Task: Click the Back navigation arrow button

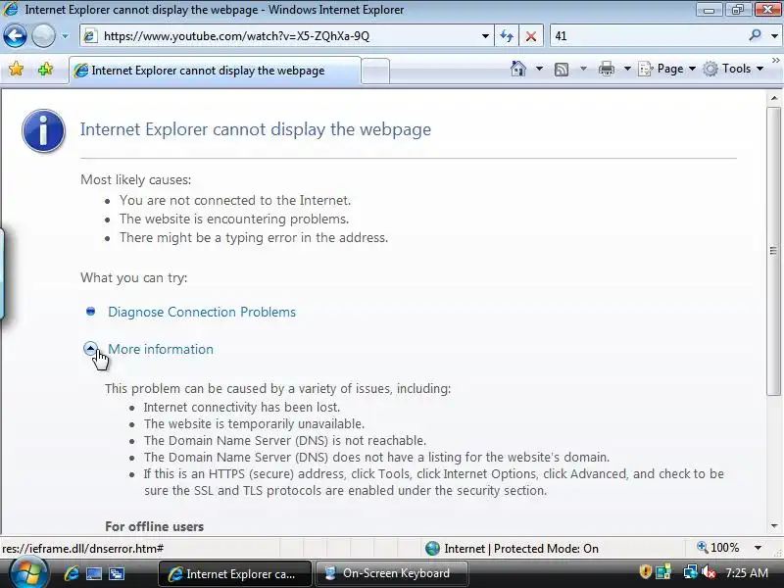Action: coord(15,36)
